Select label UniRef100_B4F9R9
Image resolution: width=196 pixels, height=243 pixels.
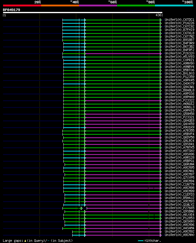[179, 43]
